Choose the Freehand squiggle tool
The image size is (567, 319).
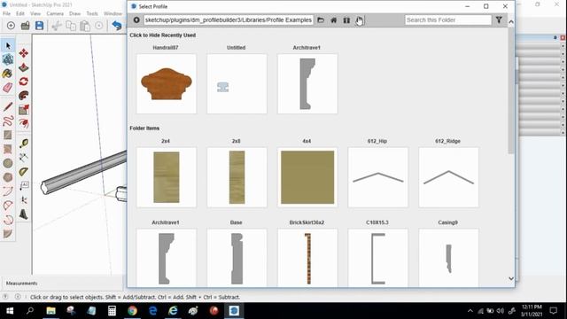(8, 121)
